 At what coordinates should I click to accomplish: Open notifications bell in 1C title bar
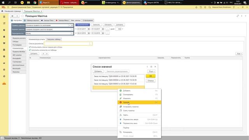[x=196, y=7]
